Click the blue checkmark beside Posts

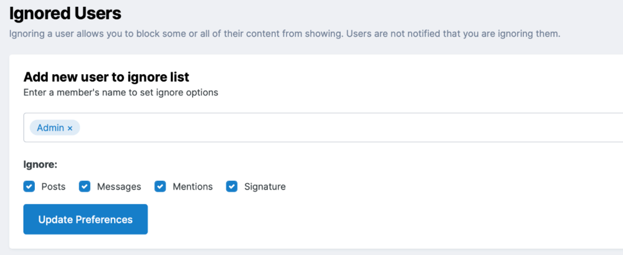29,186
